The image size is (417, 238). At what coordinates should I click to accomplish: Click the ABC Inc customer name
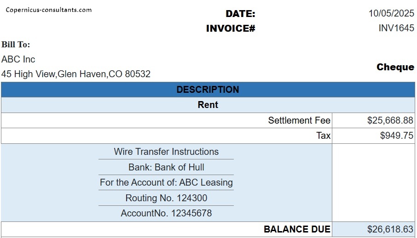[x=18, y=59]
